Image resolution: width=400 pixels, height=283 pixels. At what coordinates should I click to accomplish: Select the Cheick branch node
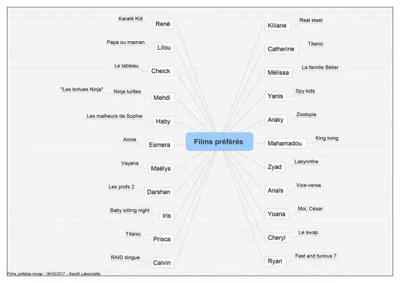[x=161, y=71]
